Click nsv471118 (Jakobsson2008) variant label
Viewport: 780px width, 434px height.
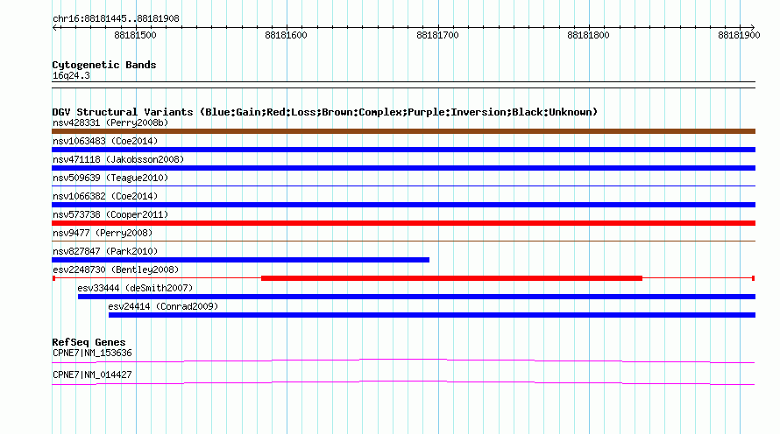(118, 159)
